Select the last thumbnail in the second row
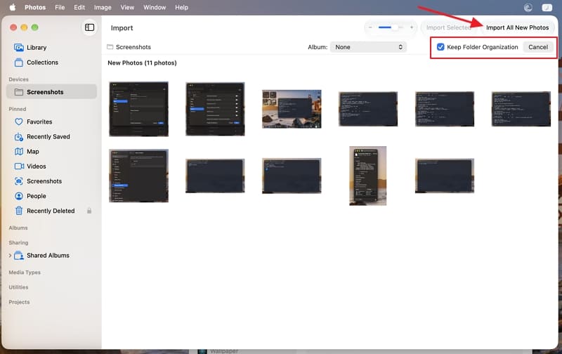The width and height of the screenshot is (562, 354). coord(445,176)
